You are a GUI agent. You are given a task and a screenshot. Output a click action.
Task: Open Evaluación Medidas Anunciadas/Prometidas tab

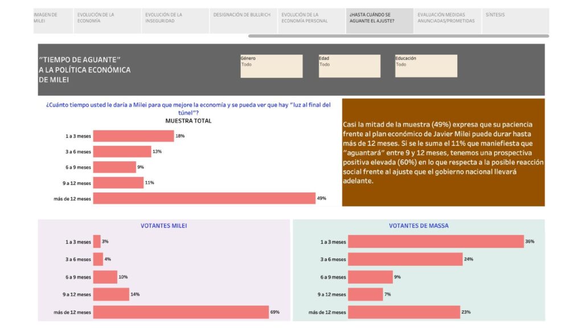click(x=447, y=21)
